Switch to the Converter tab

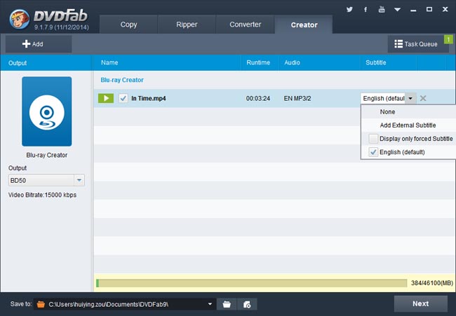point(245,25)
